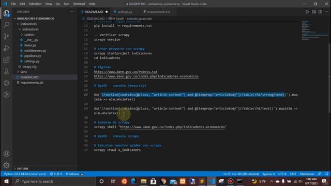Open items.py in the explorer
This screenshot has height=186, width=331.
30,45
